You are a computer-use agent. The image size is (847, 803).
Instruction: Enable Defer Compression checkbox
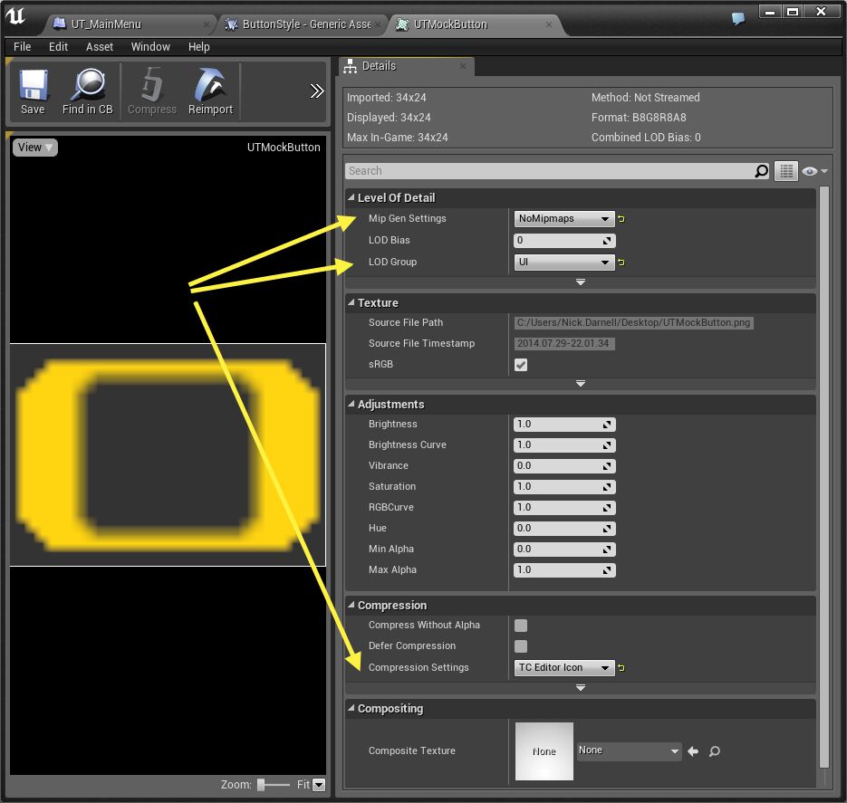point(521,646)
